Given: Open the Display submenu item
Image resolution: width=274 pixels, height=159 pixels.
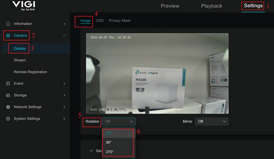Looking at the screenshot, I should [x=20, y=48].
